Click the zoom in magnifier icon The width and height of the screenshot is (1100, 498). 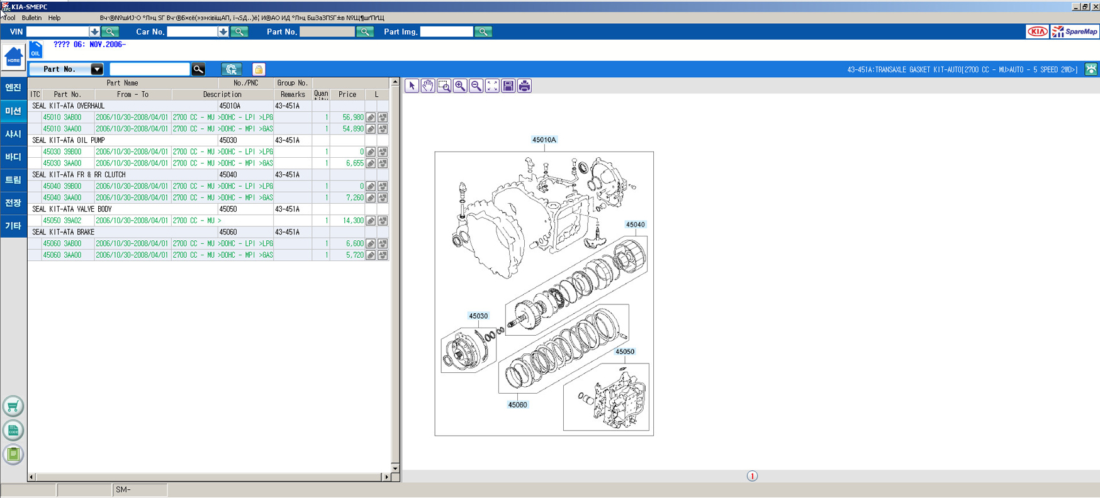pyautogui.click(x=460, y=86)
